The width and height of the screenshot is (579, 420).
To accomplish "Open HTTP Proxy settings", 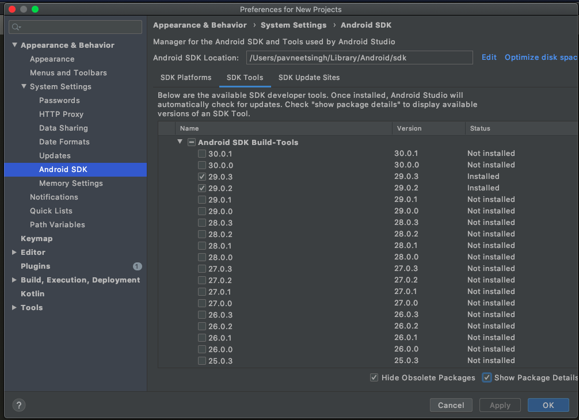I will (62, 114).
